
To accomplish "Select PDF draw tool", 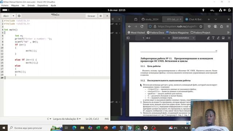I will coord(218,38).
